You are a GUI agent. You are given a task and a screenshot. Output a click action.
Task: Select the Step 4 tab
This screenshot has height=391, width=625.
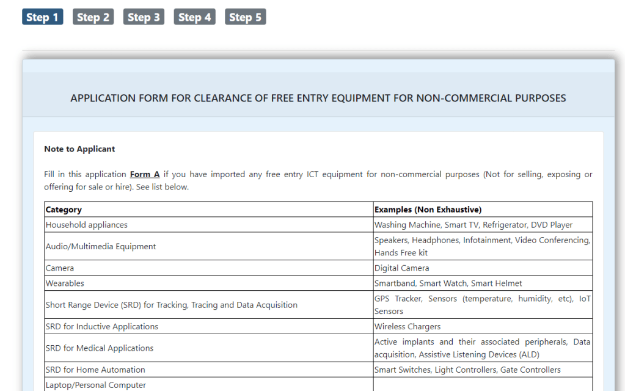point(194,17)
